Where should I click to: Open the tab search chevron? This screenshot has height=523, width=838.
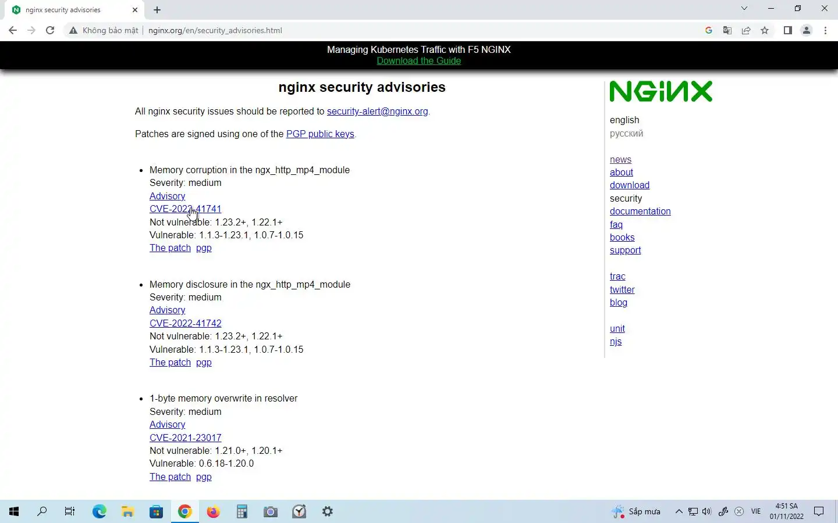click(744, 8)
